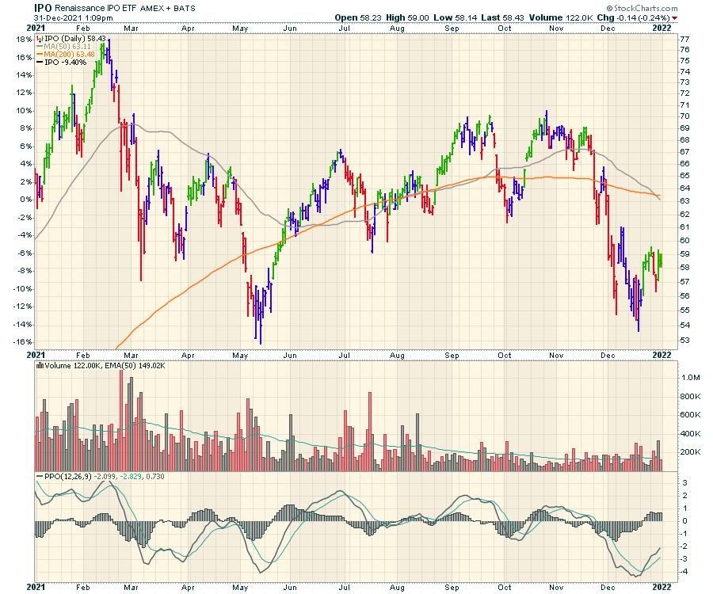This screenshot has height=594, width=713.
Task: Click the 31-Dec-2021 1:09pm timestamp
Action: (67, 17)
